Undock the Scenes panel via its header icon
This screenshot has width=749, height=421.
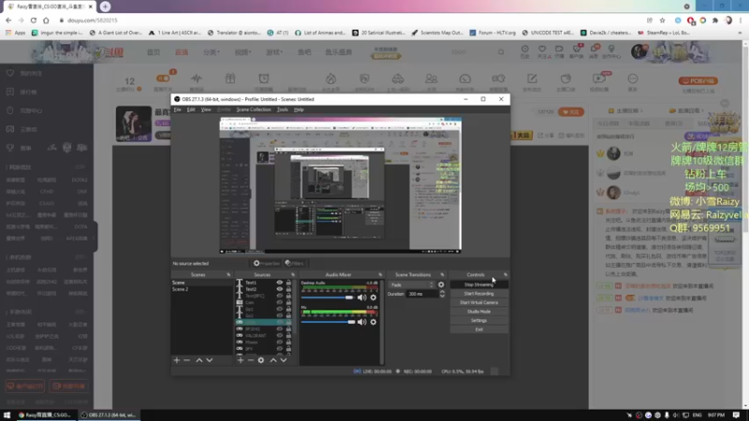pos(228,275)
